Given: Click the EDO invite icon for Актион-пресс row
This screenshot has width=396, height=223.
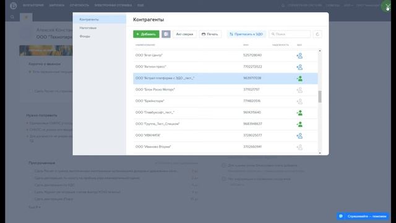Looking at the screenshot, I should (299, 67).
